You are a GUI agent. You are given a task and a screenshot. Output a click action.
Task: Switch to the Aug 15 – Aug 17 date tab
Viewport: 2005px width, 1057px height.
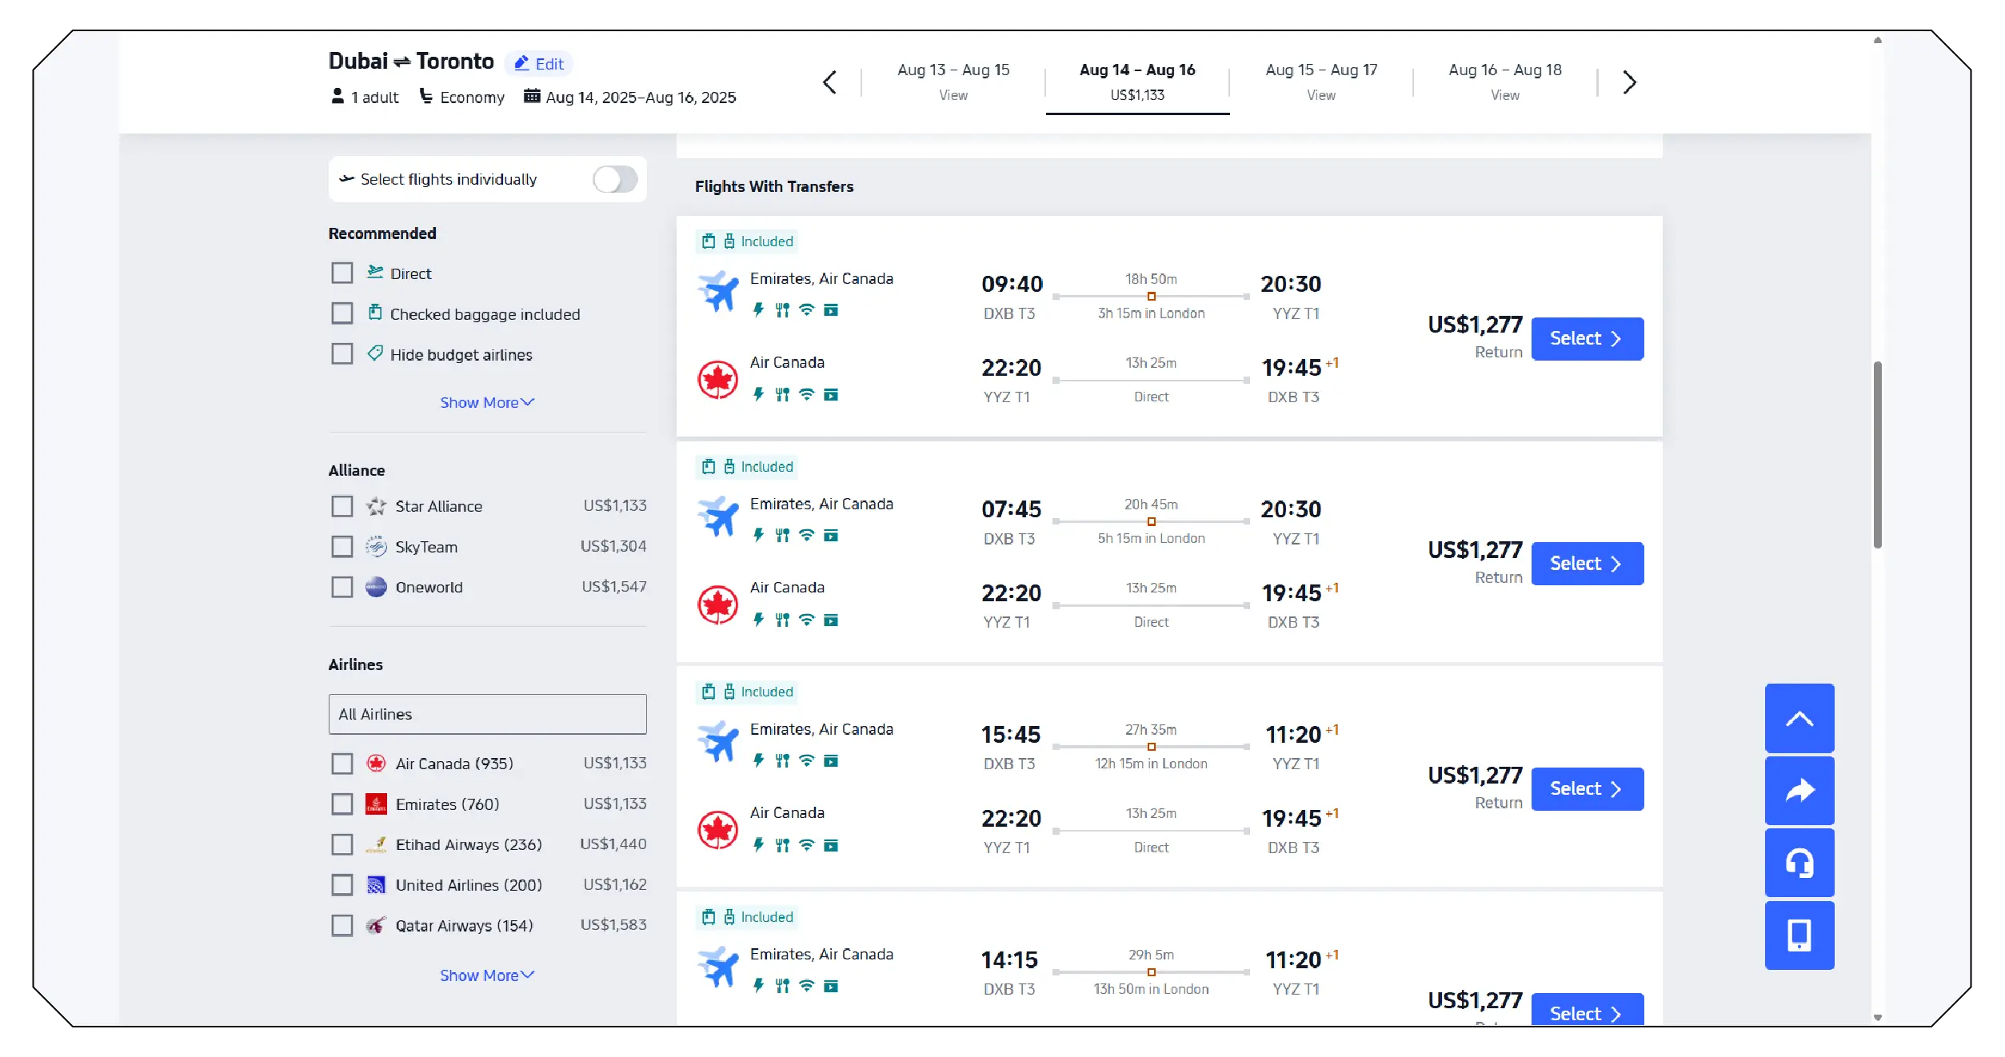tap(1320, 80)
